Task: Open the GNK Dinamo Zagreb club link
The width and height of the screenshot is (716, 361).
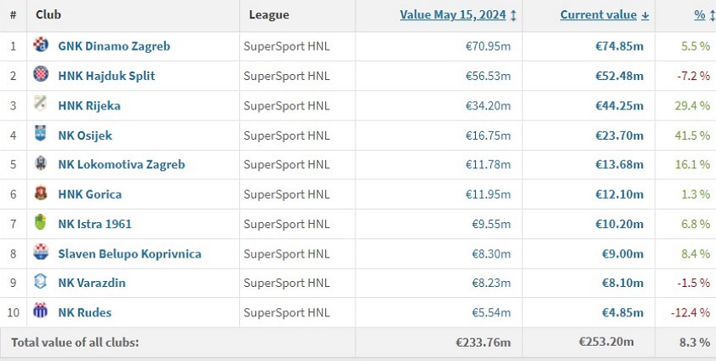Action: [115, 46]
